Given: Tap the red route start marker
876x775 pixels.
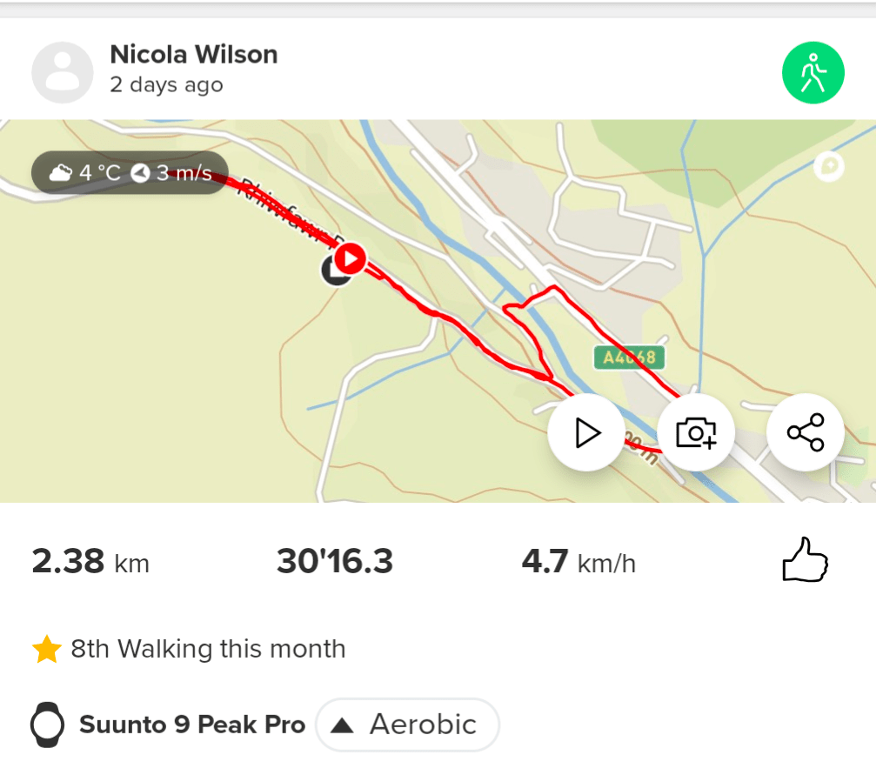Looking at the screenshot, I should coord(350,258).
